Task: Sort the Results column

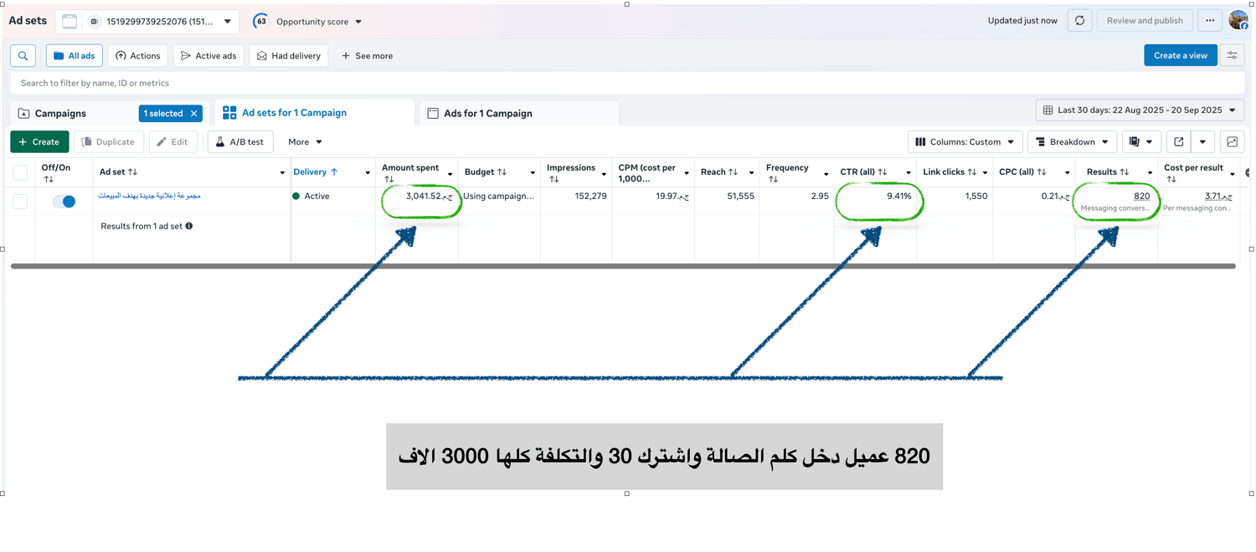Action: tap(1125, 172)
